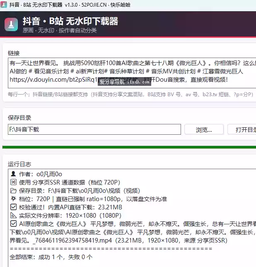Screen dimensions: 256x267
Task: Click the 实际文件分辨率: 1920×1080 line
Action: coord(70,216)
